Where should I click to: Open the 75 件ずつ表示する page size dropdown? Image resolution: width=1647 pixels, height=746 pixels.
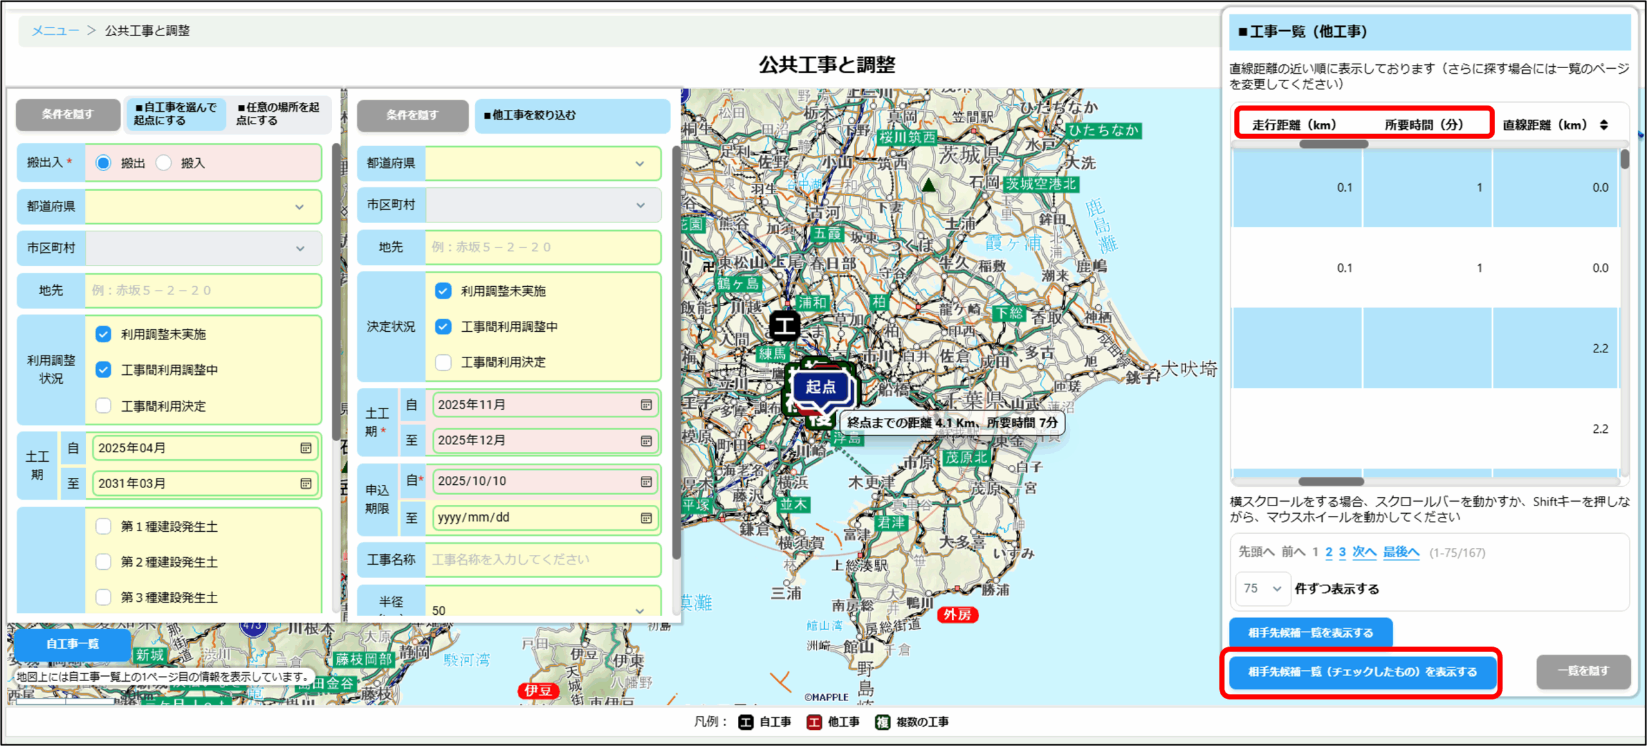click(x=1262, y=588)
